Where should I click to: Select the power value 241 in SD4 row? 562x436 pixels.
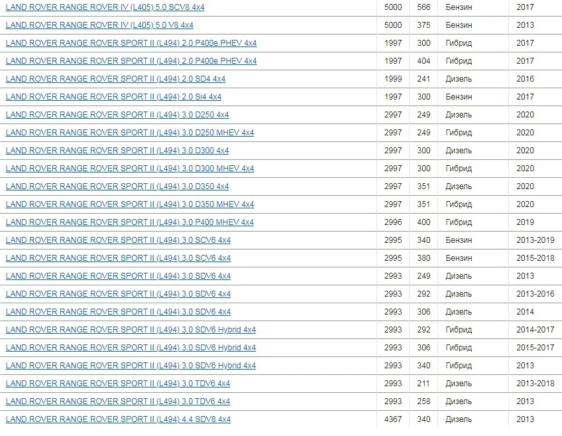[423, 79]
